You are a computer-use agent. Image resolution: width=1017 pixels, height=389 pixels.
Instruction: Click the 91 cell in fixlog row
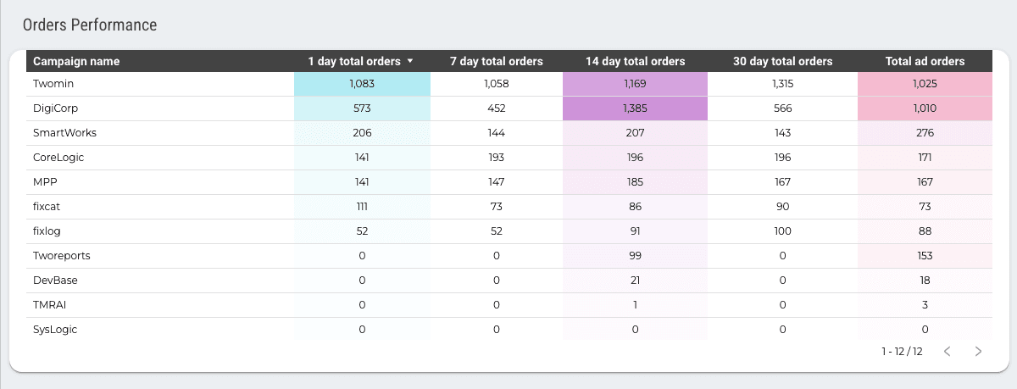pos(635,231)
